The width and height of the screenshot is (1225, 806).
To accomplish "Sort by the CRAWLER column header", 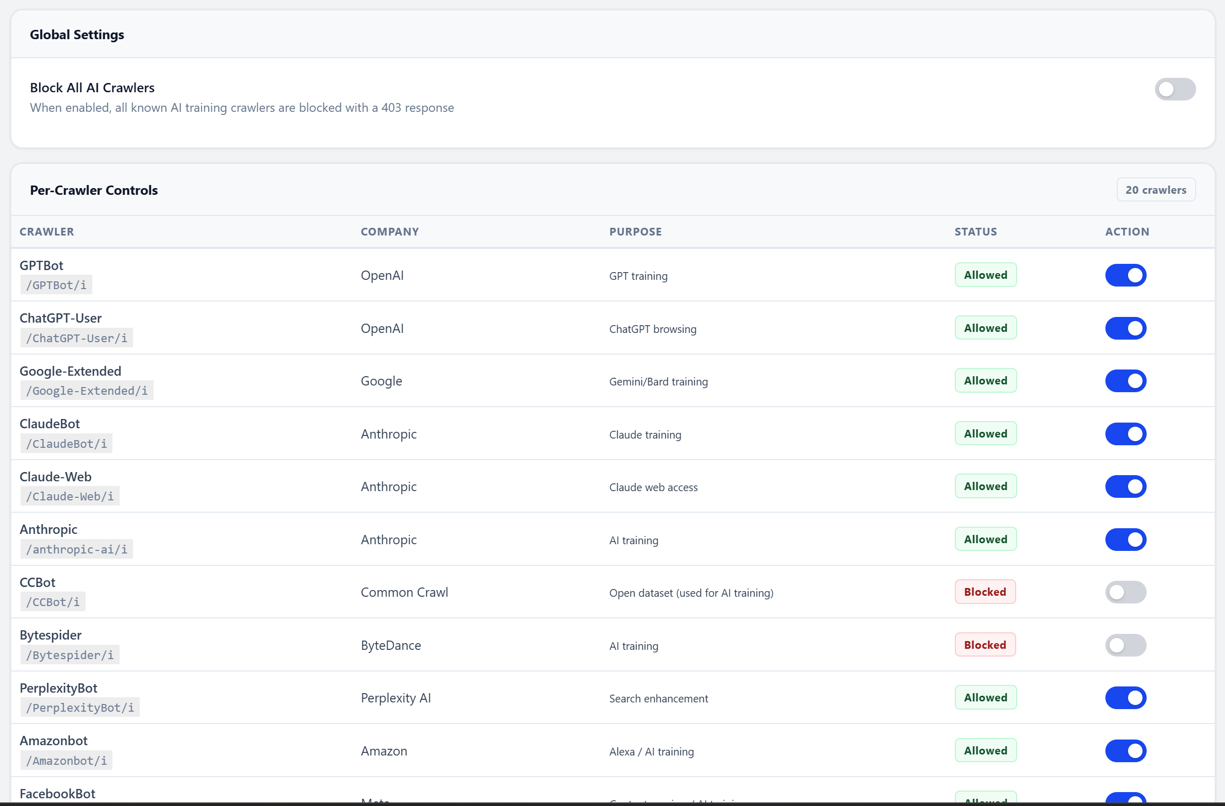I will coord(46,231).
